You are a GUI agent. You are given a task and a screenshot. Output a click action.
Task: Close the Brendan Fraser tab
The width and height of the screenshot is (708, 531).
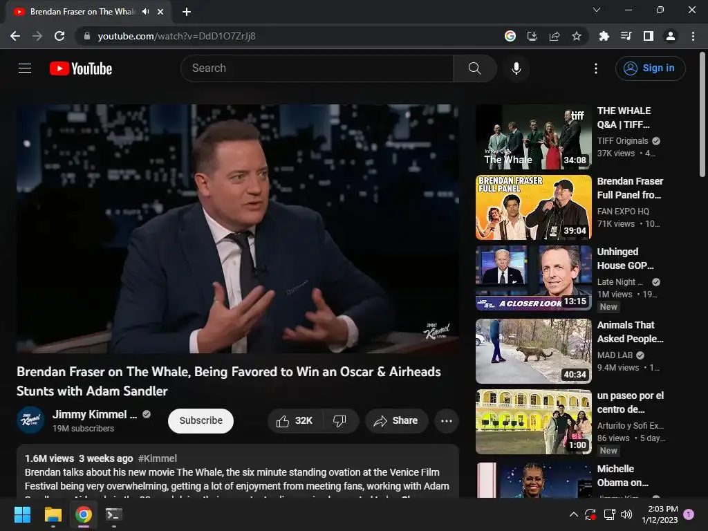pos(160,12)
